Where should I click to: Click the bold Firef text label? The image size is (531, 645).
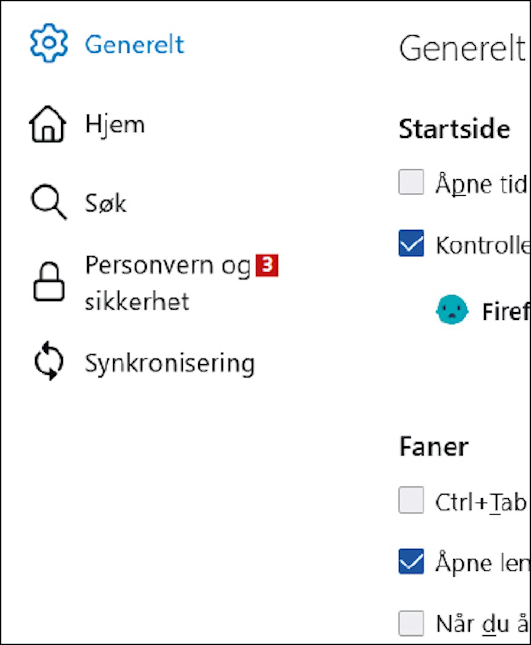click(506, 312)
